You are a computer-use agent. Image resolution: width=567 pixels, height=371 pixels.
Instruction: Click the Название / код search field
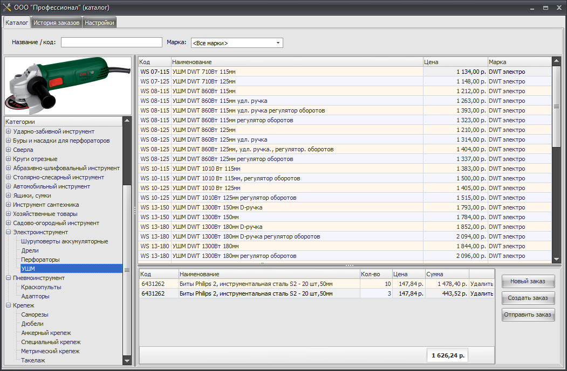click(111, 42)
